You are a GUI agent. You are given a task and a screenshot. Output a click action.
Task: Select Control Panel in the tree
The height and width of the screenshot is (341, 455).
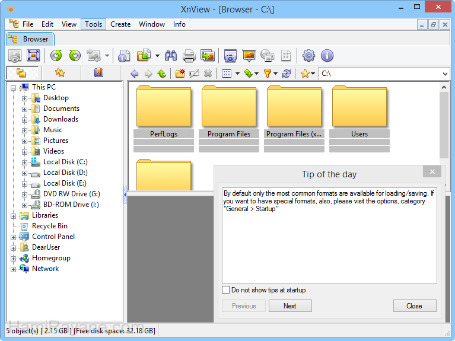pos(53,237)
